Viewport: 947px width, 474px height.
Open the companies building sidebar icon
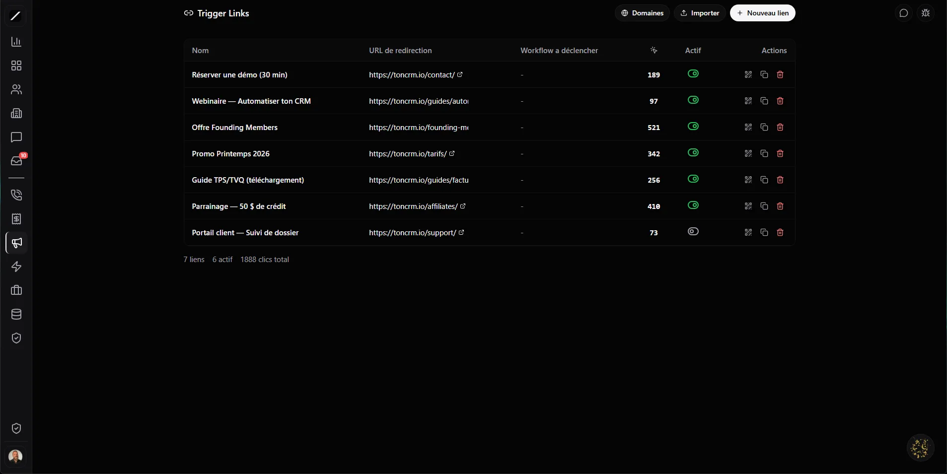(16, 113)
